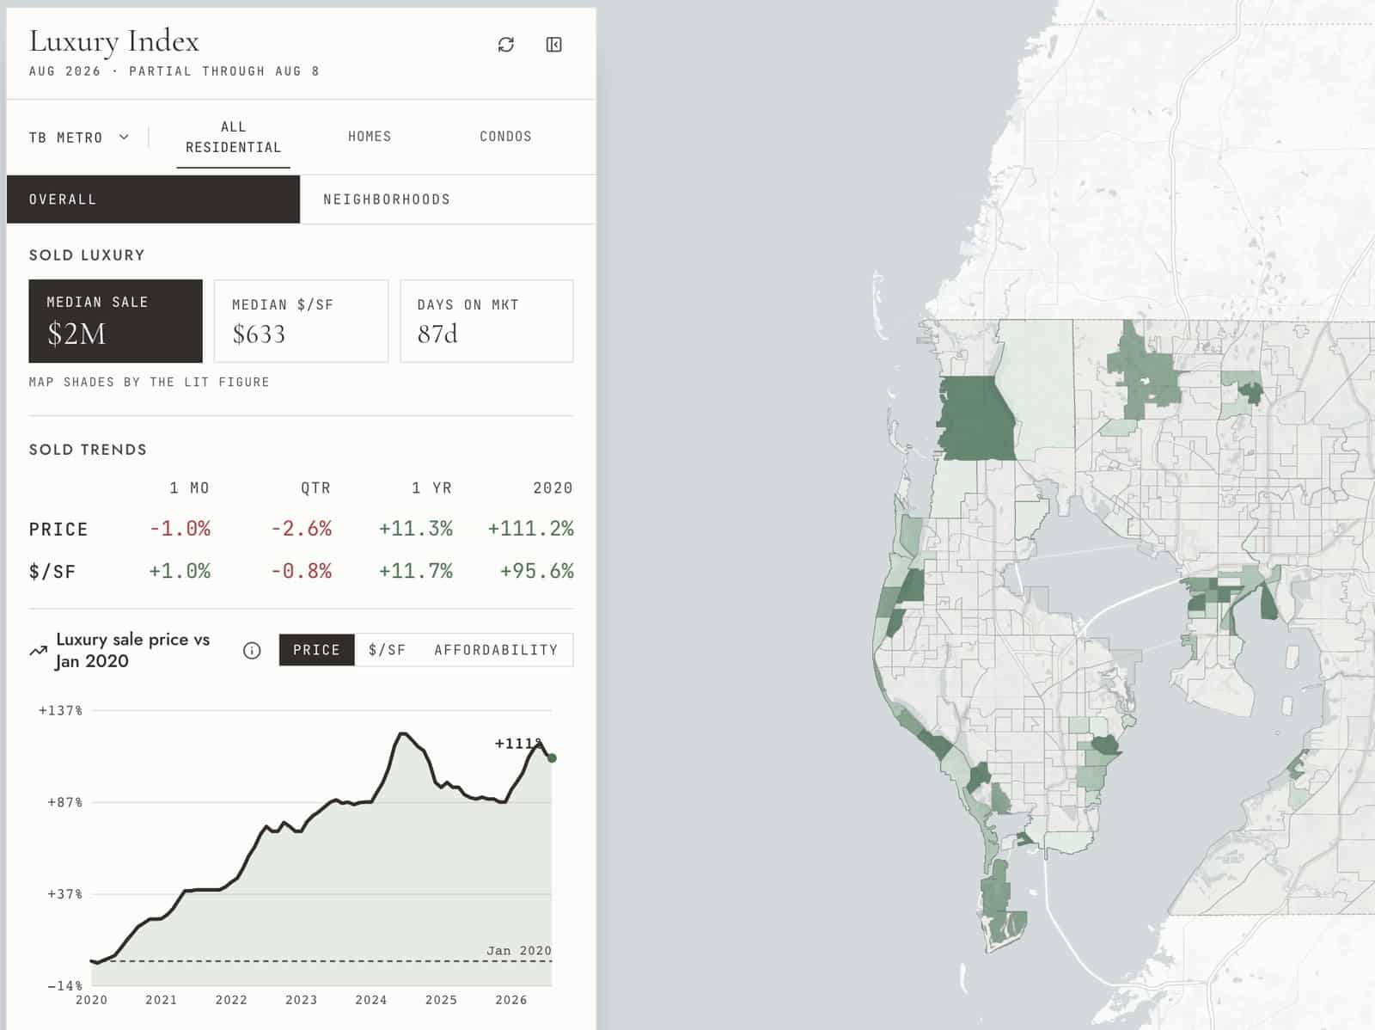Click the 2020 $/SF change +95.6%
Viewport: 1375px width, 1030px height.
point(537,571)
